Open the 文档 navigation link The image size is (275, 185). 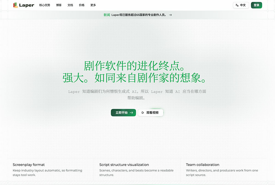click(x=70, y=5)
